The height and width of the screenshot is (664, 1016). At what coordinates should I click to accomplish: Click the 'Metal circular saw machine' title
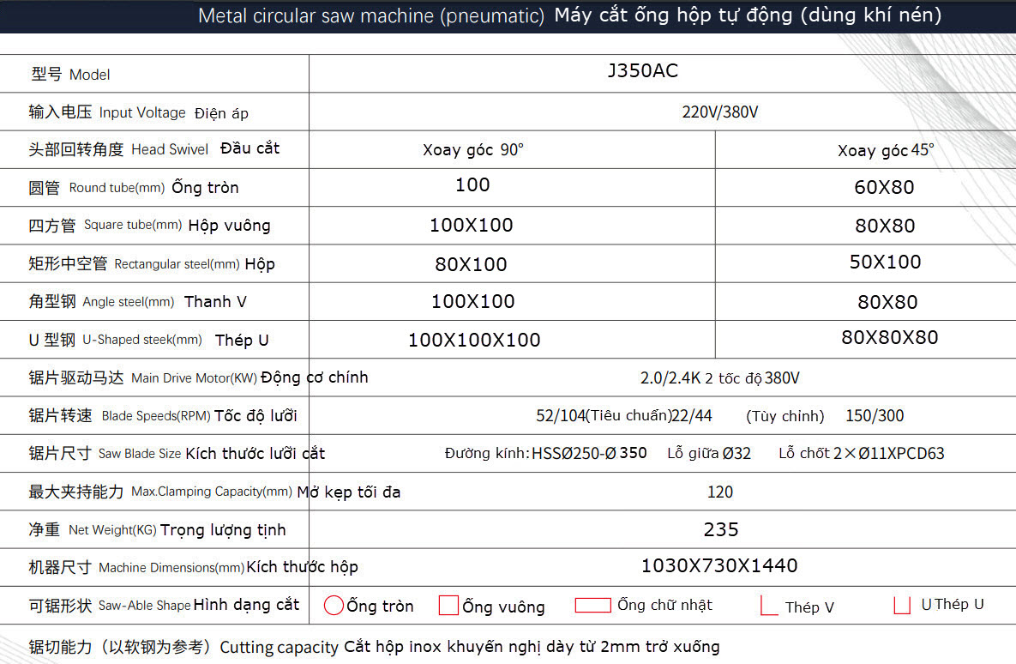(x=370, y=16)
